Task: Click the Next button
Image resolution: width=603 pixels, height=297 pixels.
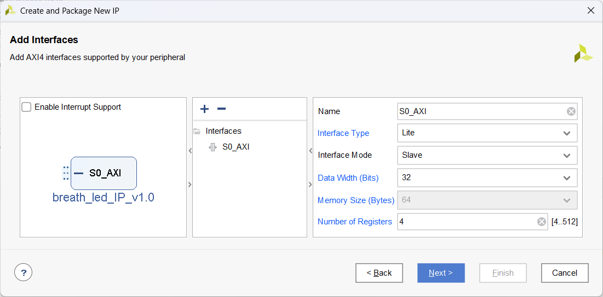Action: (x=441, y=273)
